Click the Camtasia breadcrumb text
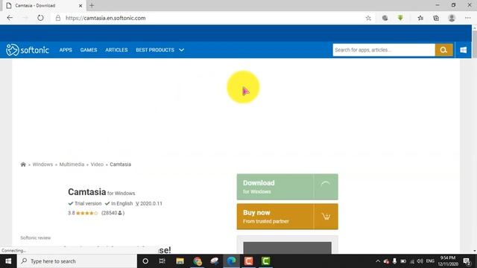Viewport: 477px width, 268px height. (x=121, y=165)
